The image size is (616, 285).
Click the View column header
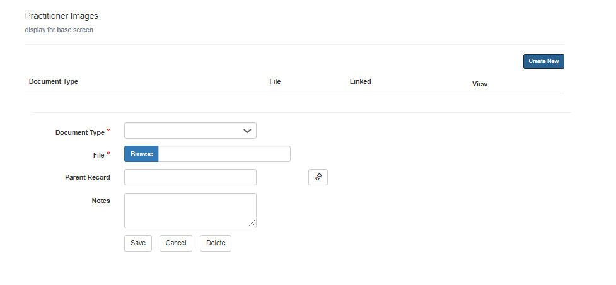[x=480, y=84]
